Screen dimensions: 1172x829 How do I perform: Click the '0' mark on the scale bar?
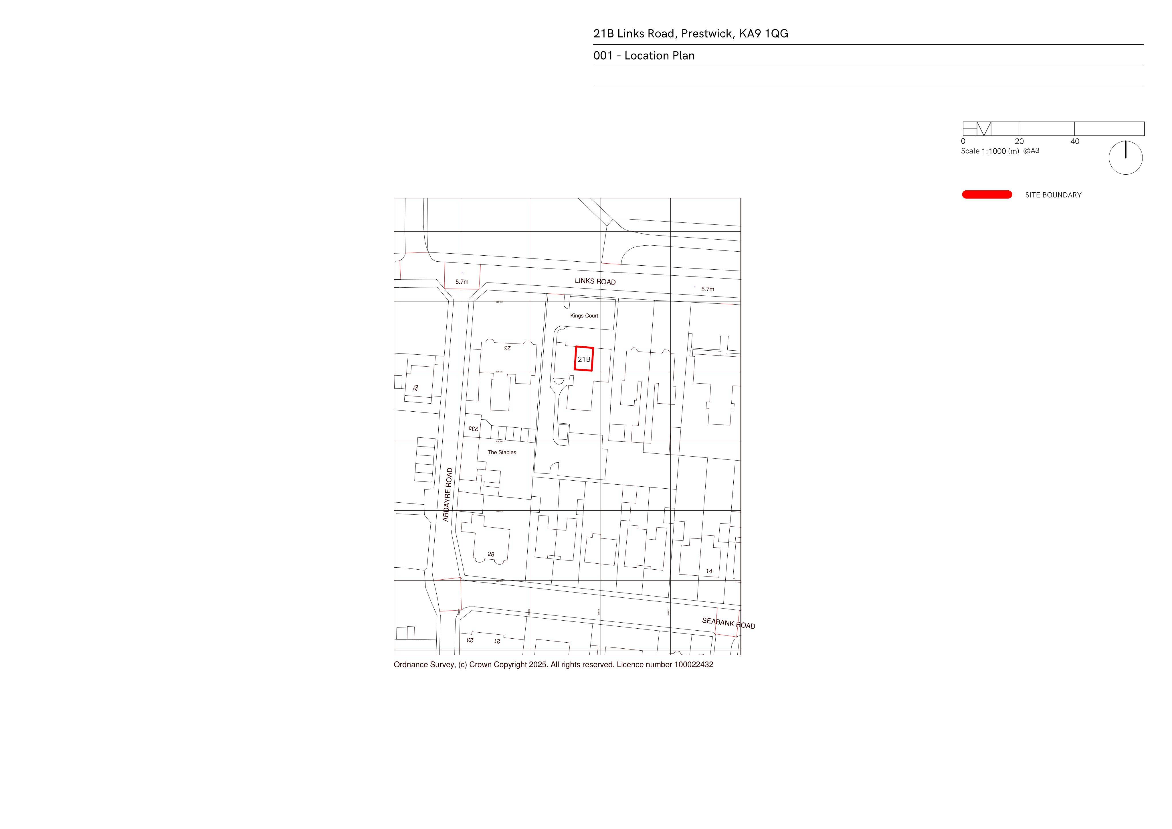click(963, 141)
